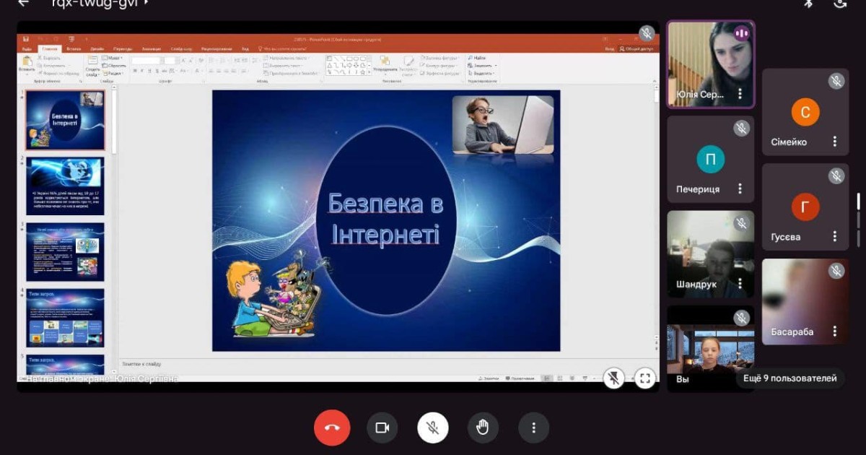Click the muted mic icon on Сімейко tile
Screen dimensions: 866x455
coord(836,81)
